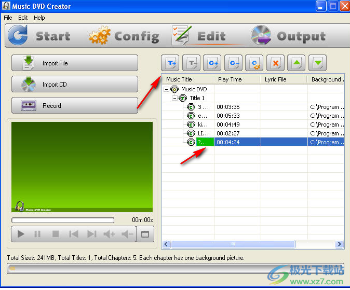
Task: Click chapter icon of 00:04:24 row
Action: pos(191,142)
